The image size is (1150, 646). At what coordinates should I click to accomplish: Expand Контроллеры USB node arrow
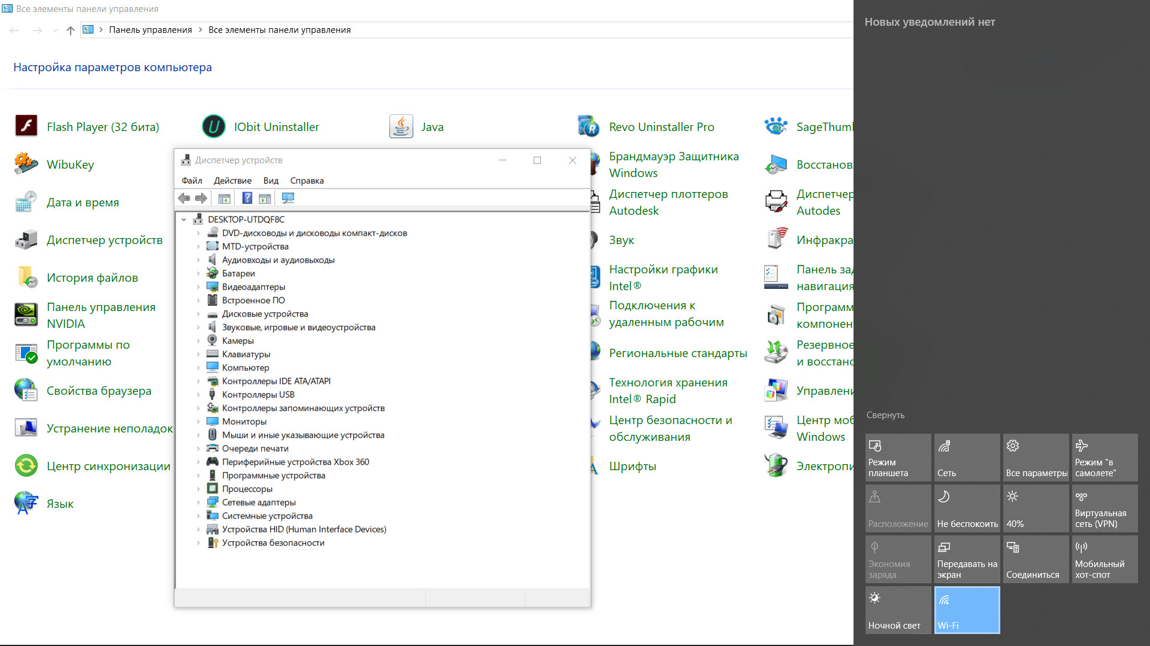coord(198,395)
